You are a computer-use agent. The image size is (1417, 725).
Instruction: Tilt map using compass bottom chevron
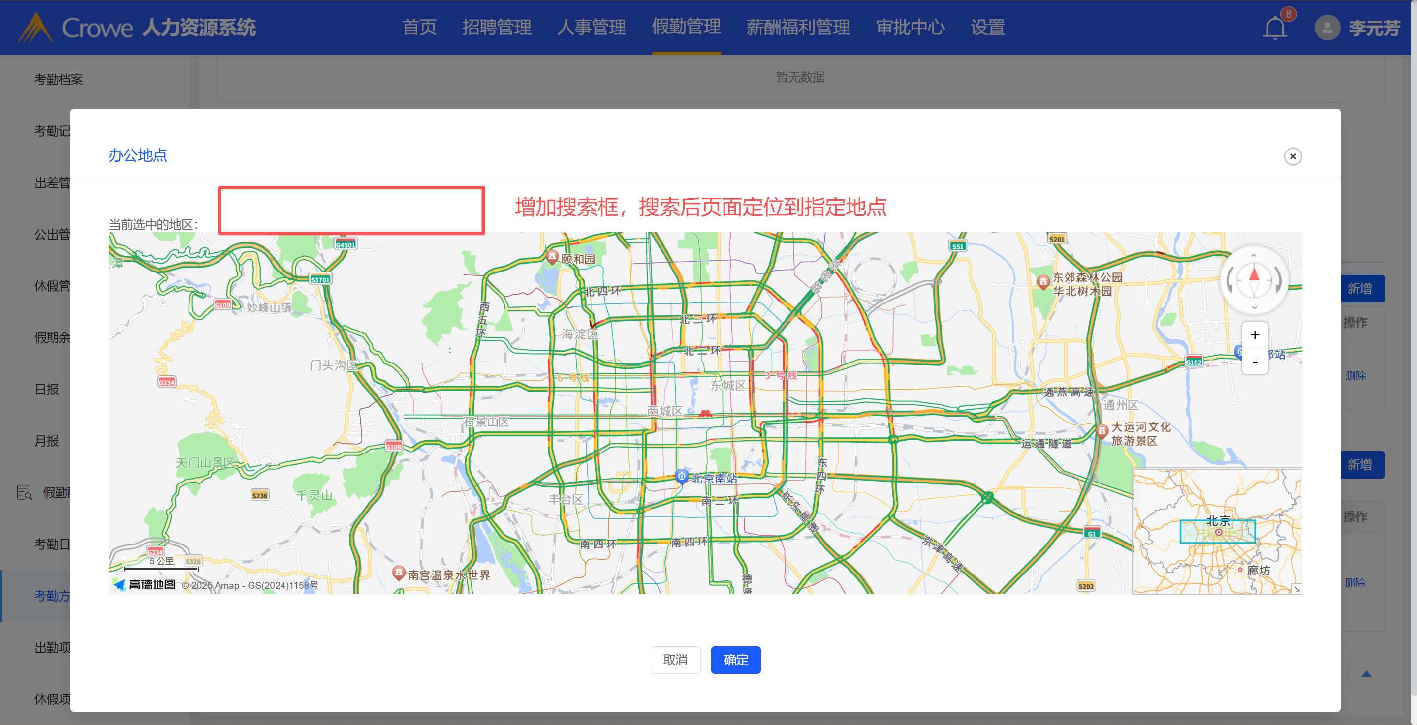click(1254, 307)
